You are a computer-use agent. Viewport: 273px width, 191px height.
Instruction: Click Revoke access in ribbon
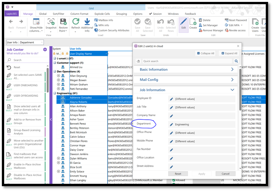click(235, 30)
